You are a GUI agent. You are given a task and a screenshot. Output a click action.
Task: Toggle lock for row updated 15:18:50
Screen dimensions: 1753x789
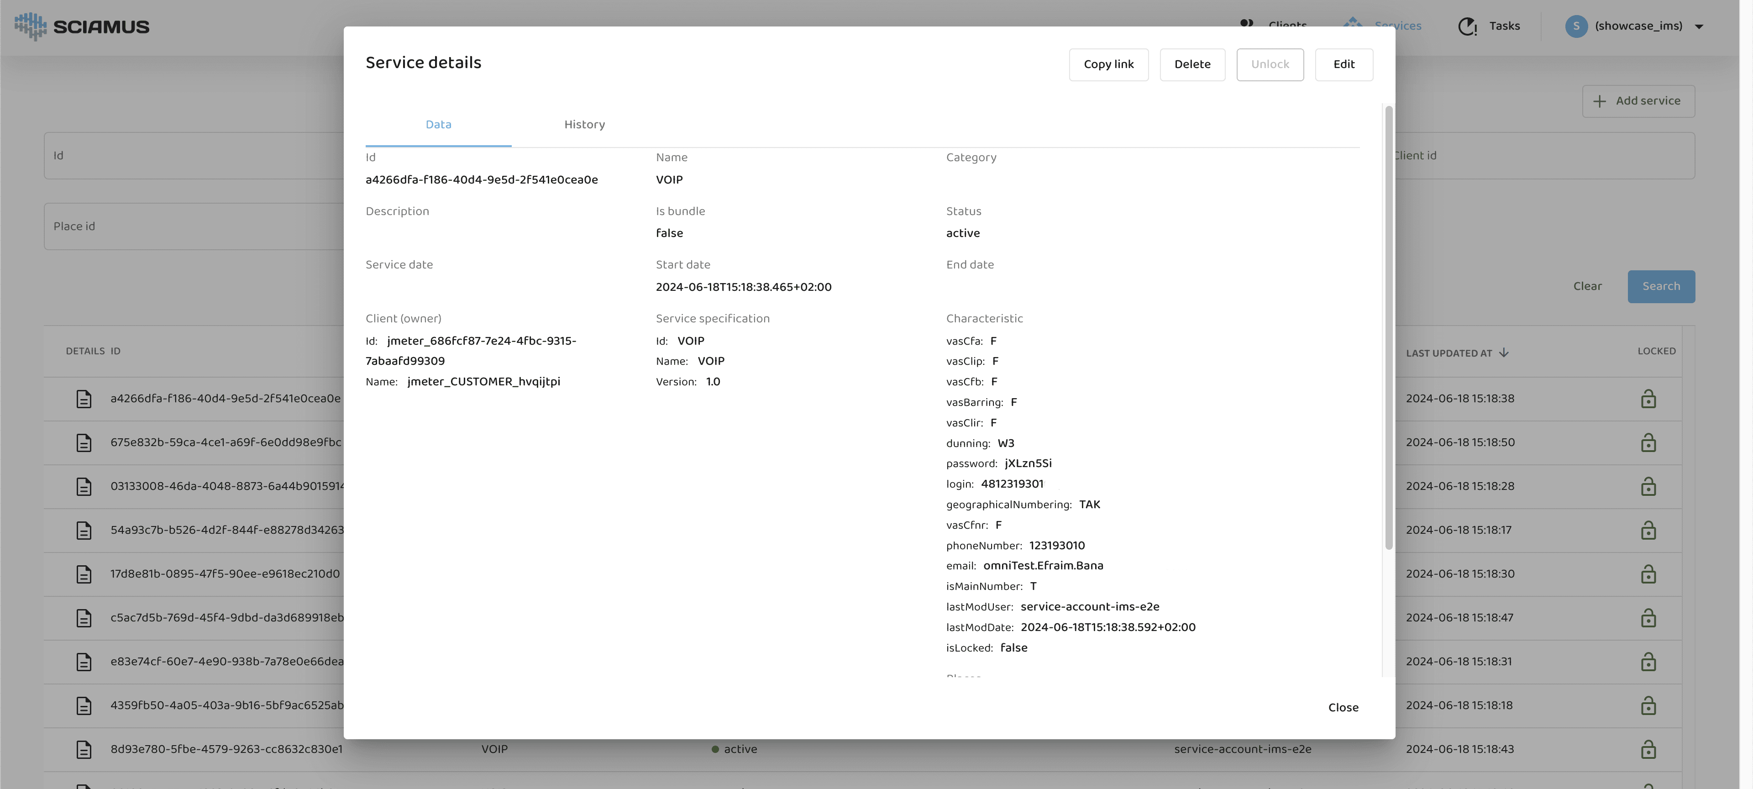pos(1648,442)
